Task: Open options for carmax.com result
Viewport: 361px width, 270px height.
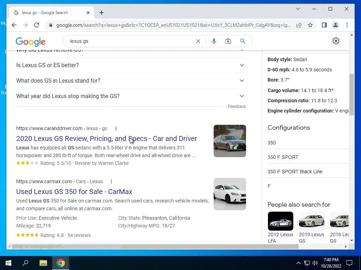Action: coord(111,181)
